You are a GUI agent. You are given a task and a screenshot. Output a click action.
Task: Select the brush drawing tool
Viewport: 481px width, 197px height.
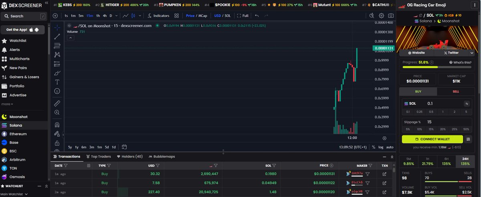(57, 73)
